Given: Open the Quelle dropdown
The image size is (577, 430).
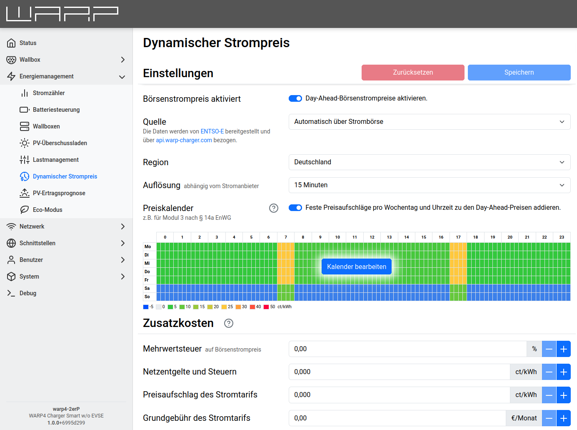Looking at the screenshot, I should (x=429, y=122).
